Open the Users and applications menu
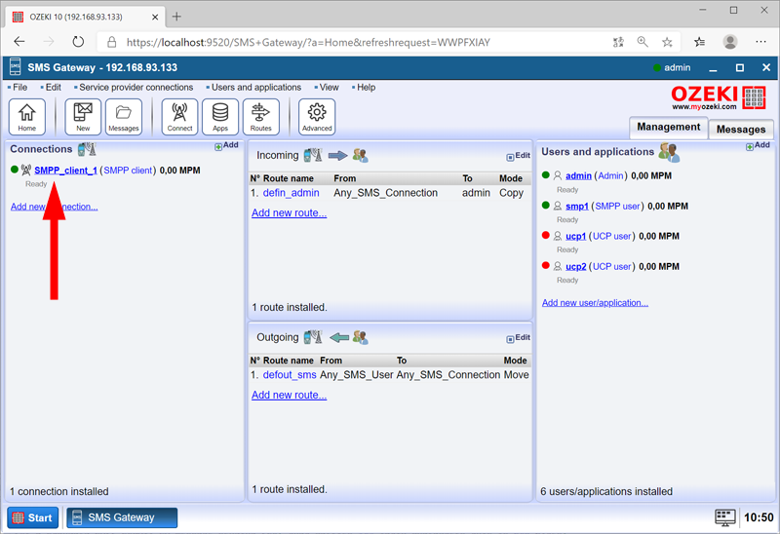 coord(256,88)
